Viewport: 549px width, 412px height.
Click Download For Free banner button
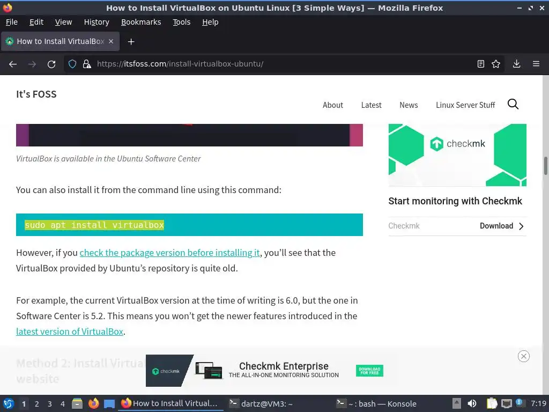pyautogui.click(x=369, y=371)
